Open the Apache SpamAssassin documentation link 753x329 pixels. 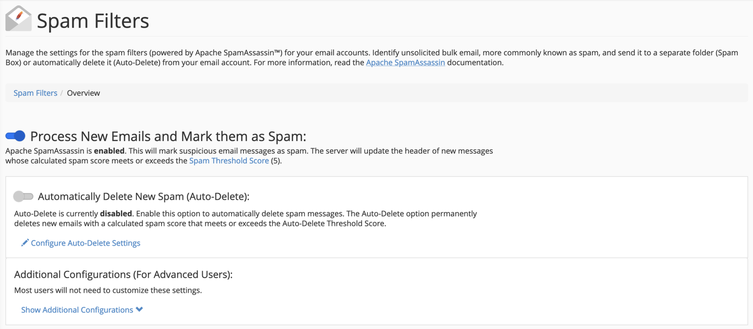405,63
